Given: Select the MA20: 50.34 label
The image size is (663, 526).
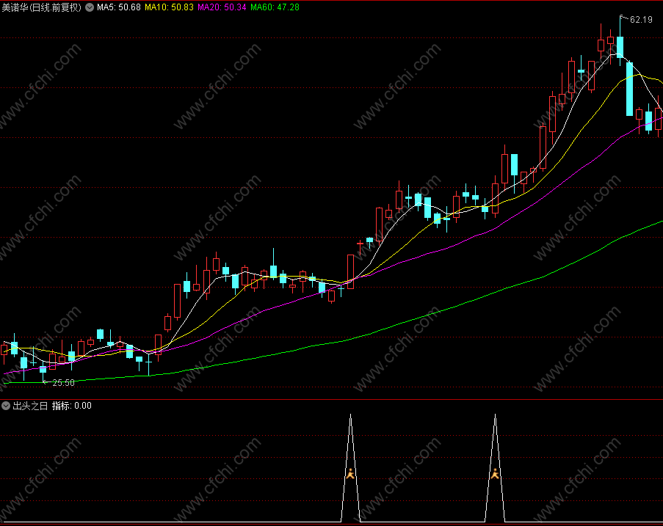Looking at the screenshot, I should click(222, 7).
